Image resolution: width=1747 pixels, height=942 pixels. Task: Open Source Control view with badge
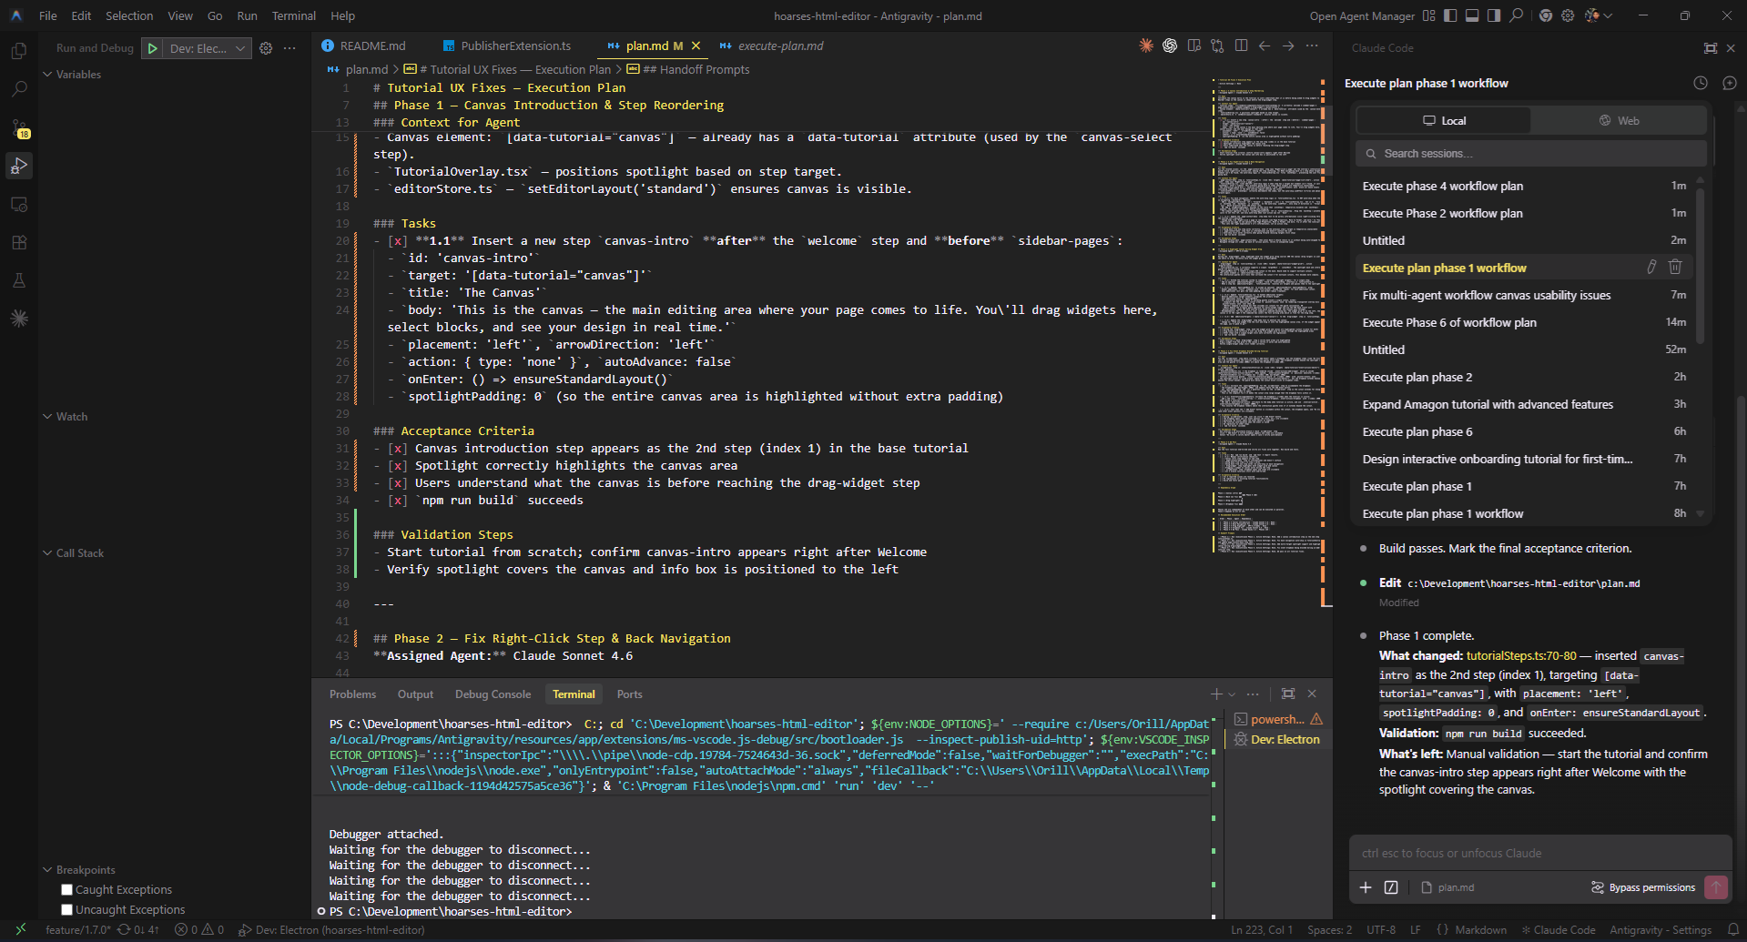click(x=19, y=128)
